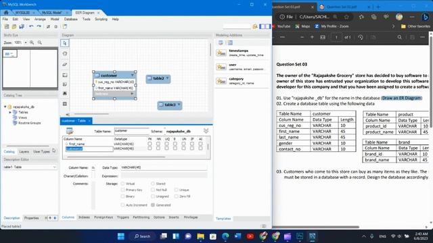Viewport: 433px width, 243px height.
Task: Open Windows Start menu
Action: [121, 236]
